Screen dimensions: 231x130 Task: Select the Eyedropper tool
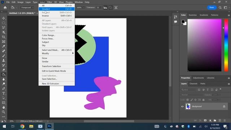tap(4, 47)
